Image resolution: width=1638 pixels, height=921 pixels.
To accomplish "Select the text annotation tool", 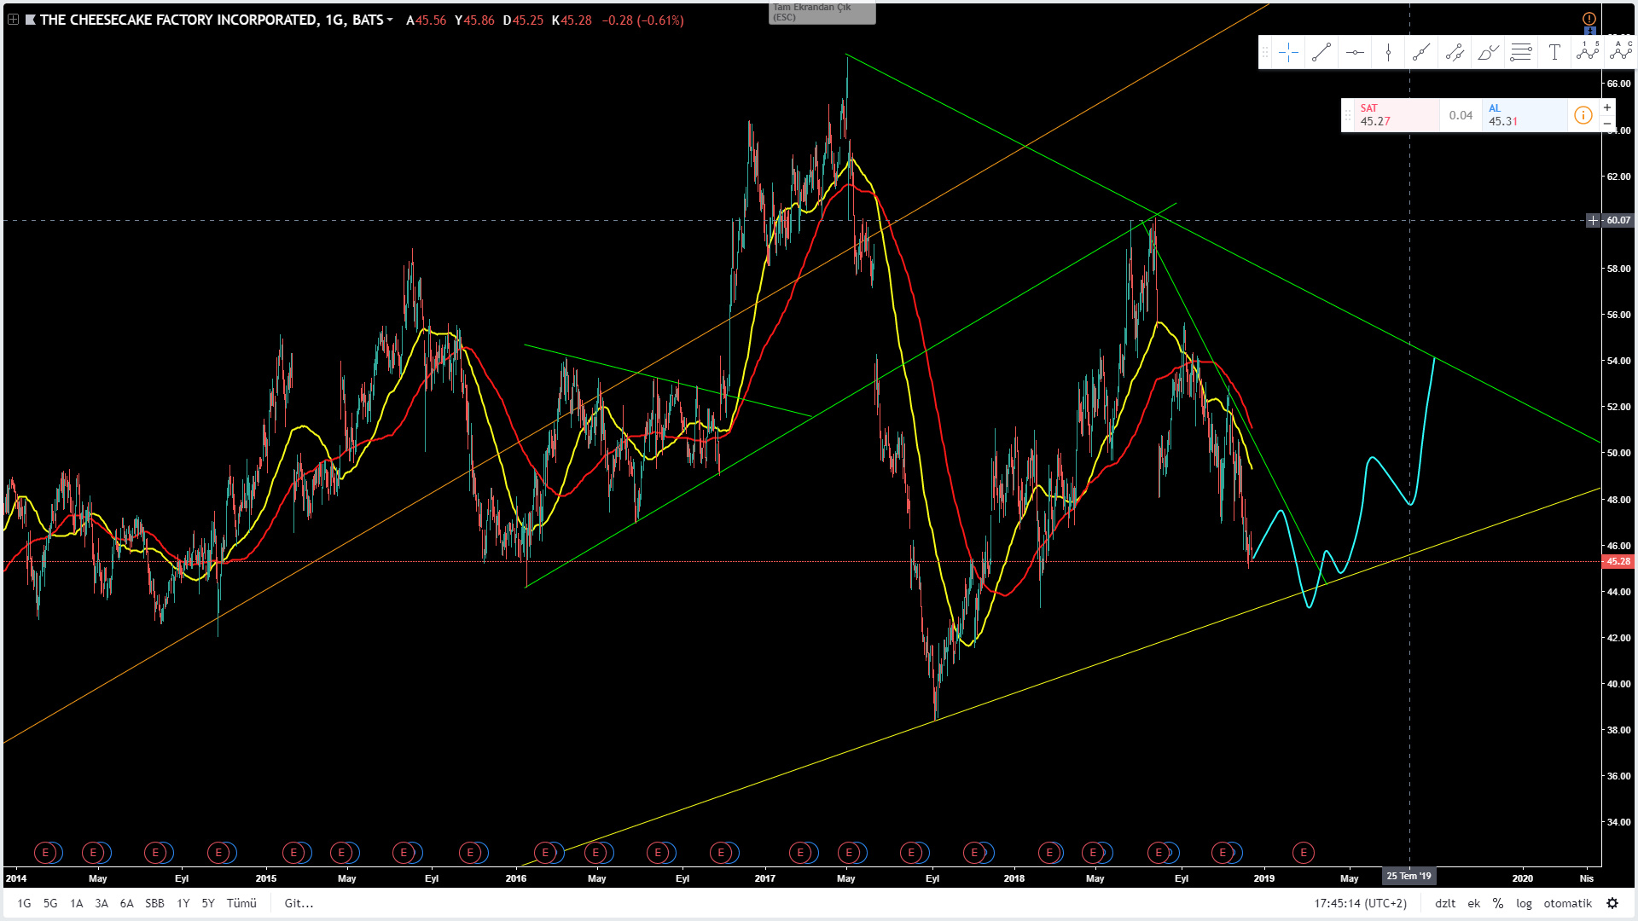I will (x=1554, y=53).
